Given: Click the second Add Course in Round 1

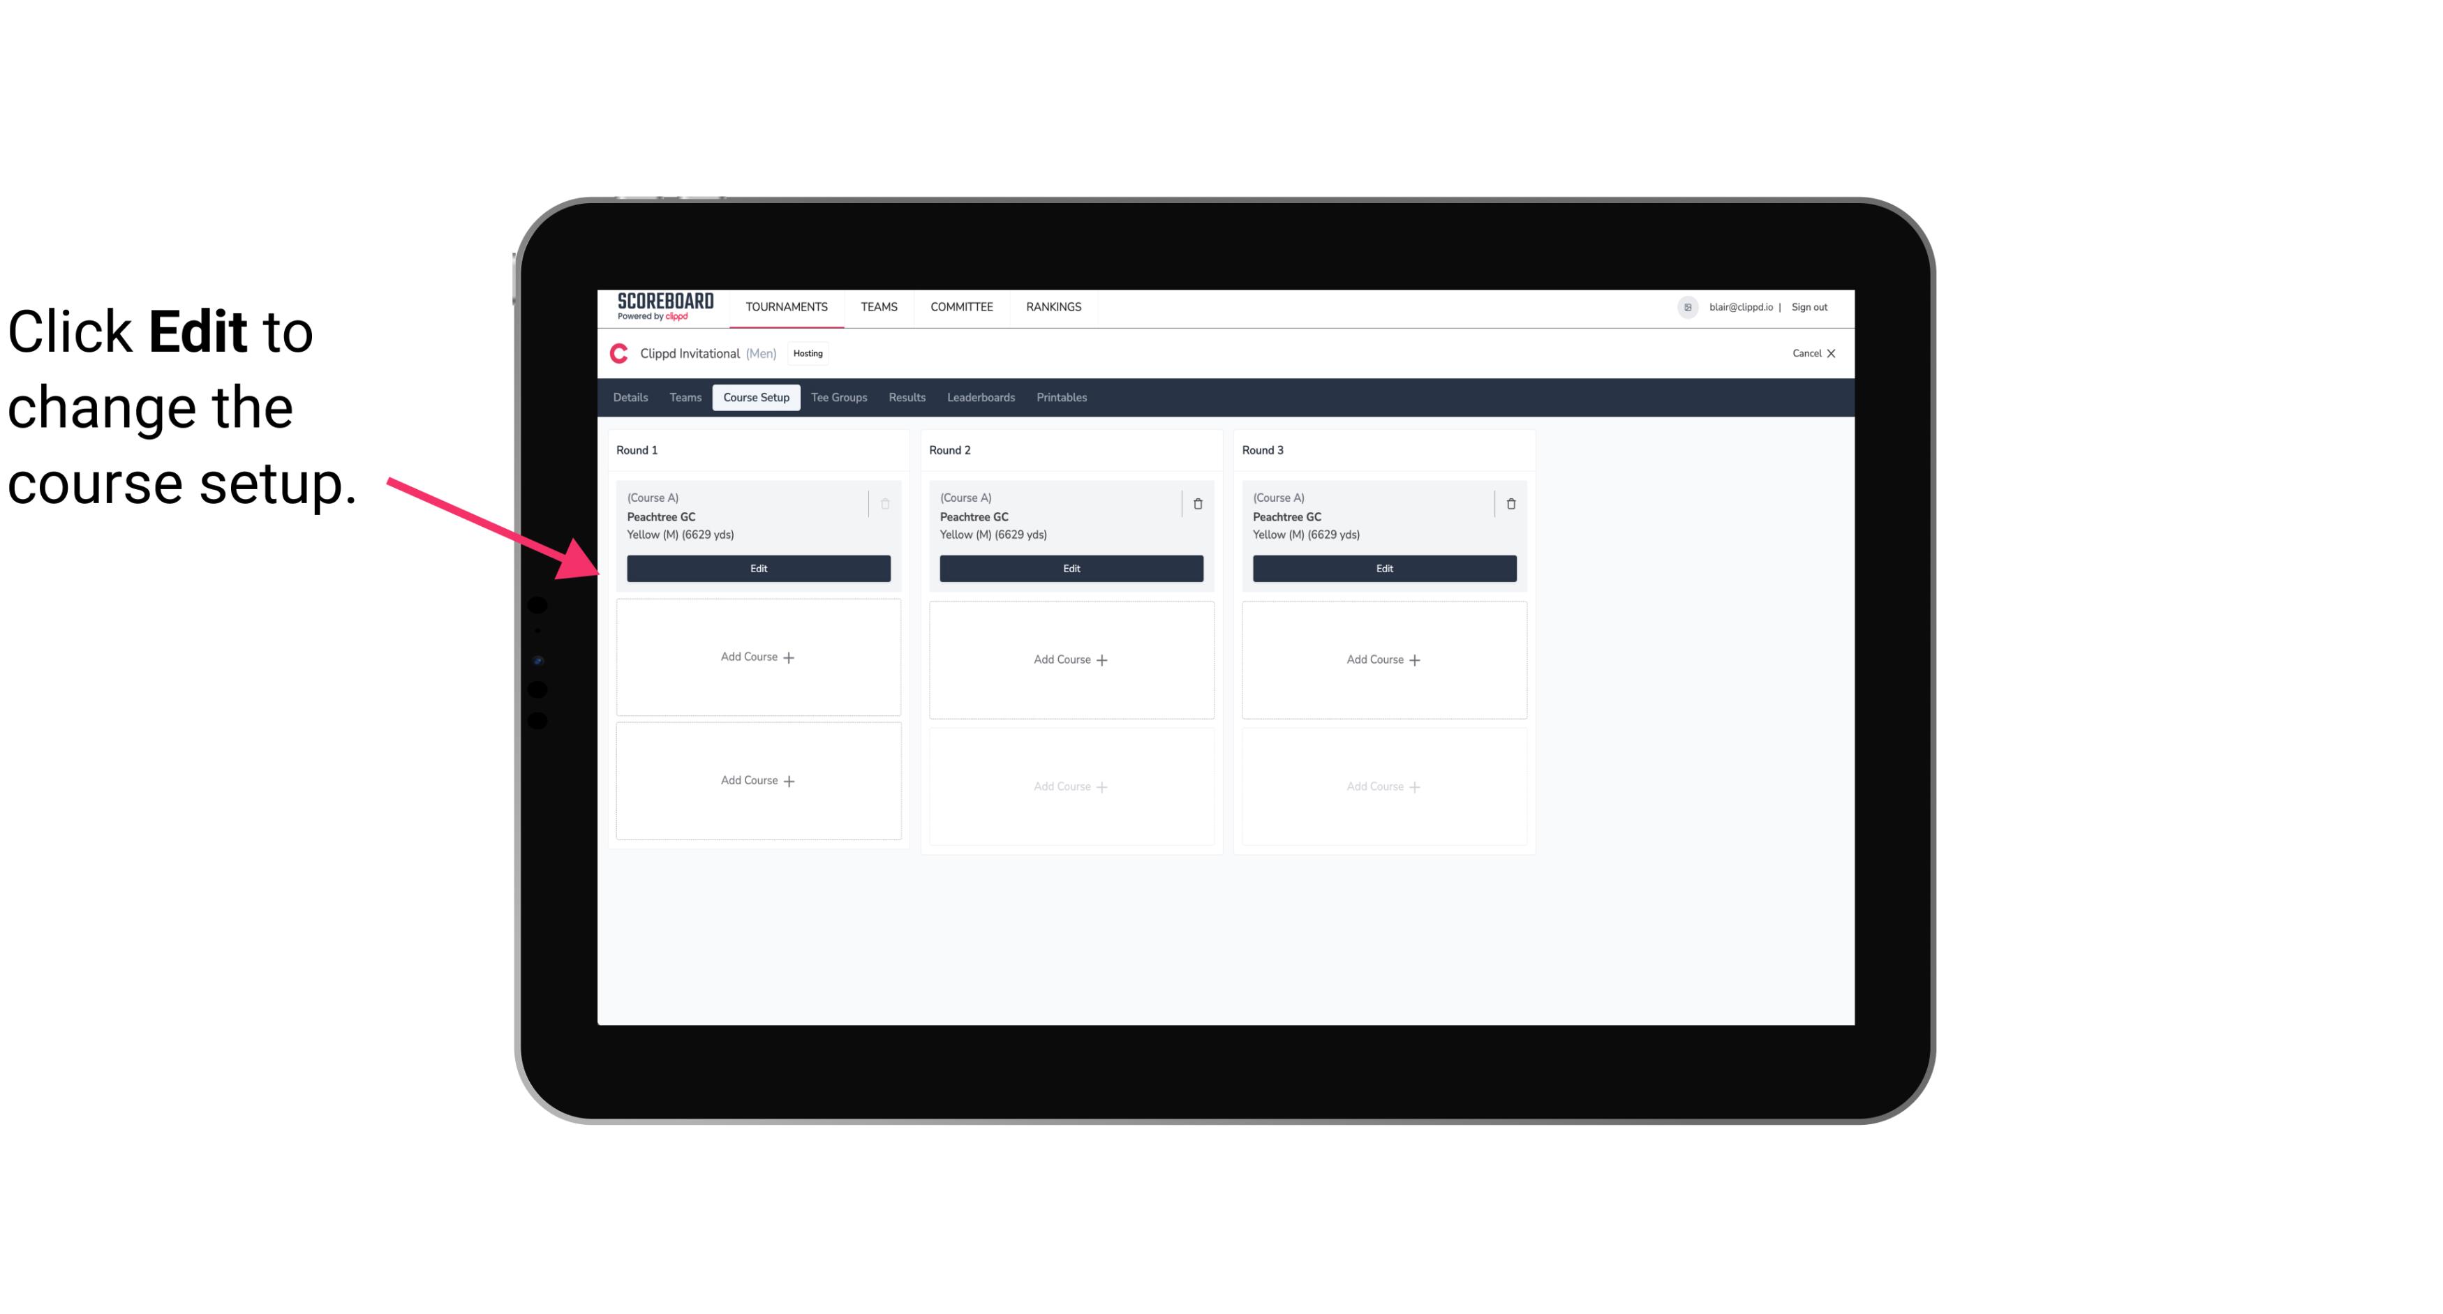Looking at the screenshot, I should click(757, 780).
